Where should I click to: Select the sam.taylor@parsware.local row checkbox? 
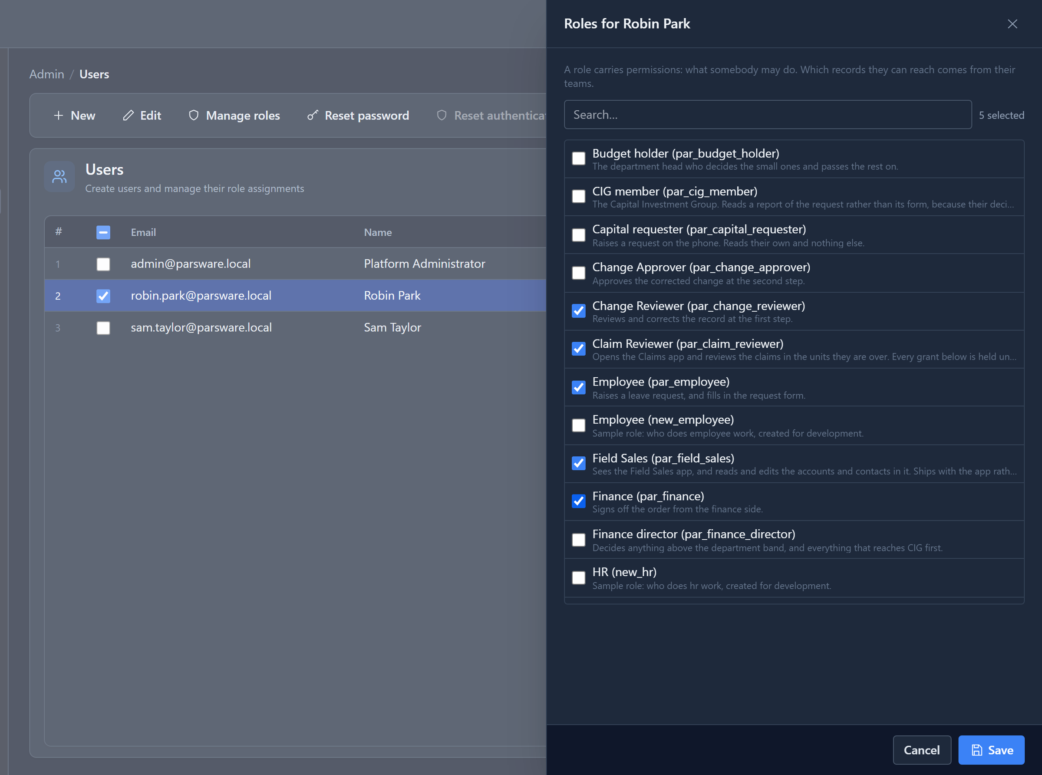click(103, 328)
